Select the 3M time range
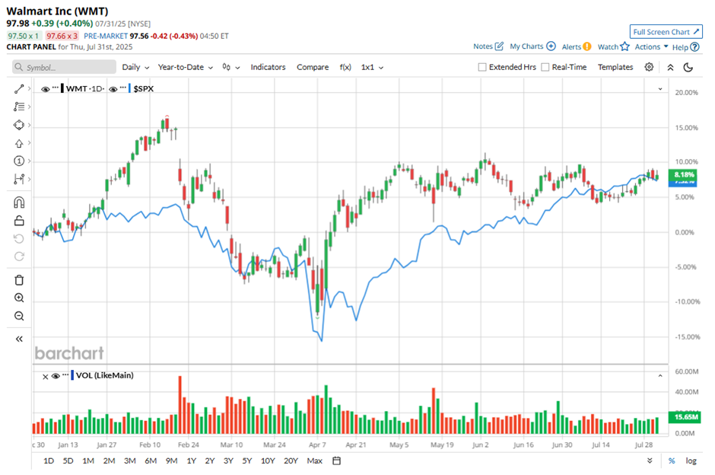715x475 pixels. pyautogui.click(x=130, y=461)
